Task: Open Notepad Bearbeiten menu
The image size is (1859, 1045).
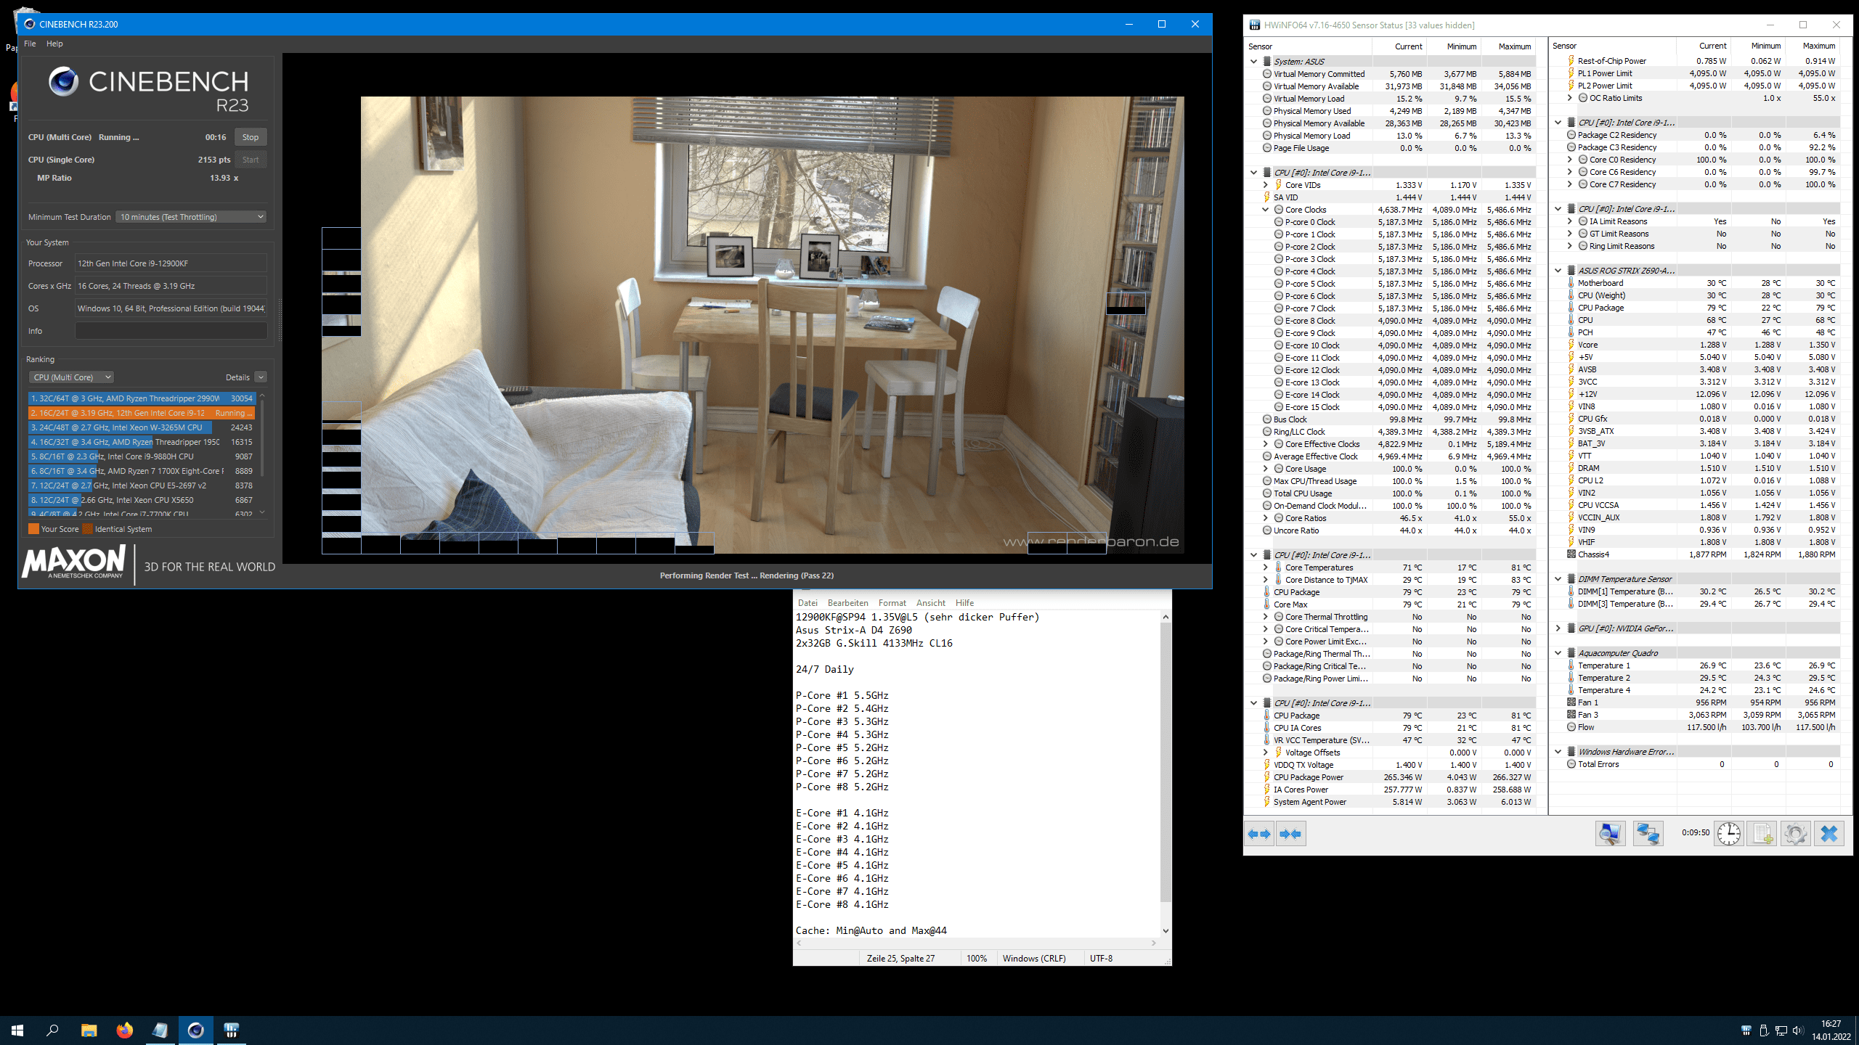Action: [x=847, y=603]
